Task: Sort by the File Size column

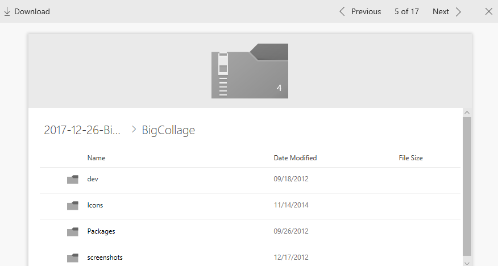Action: 410,158
